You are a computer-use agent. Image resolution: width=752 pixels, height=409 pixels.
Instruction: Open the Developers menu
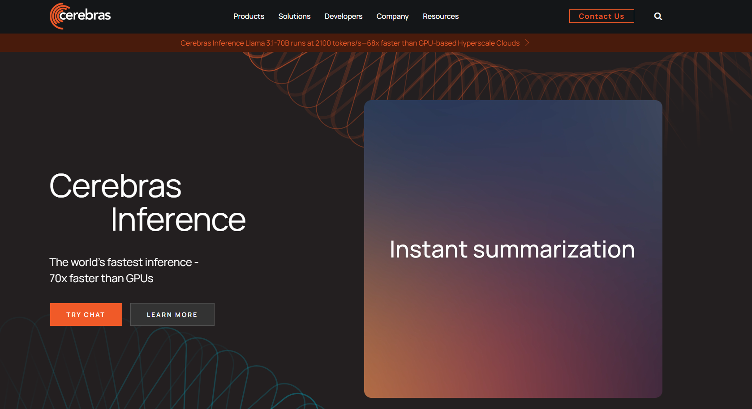click(344, 16)
